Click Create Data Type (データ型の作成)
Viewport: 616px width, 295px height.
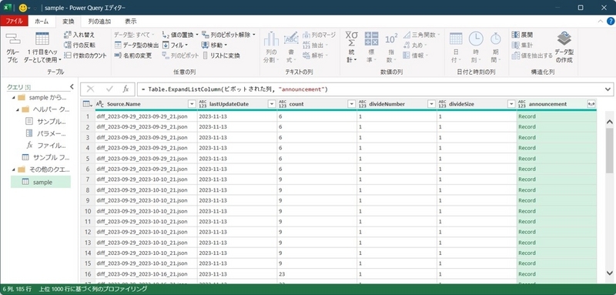click(x=564, y=48)
